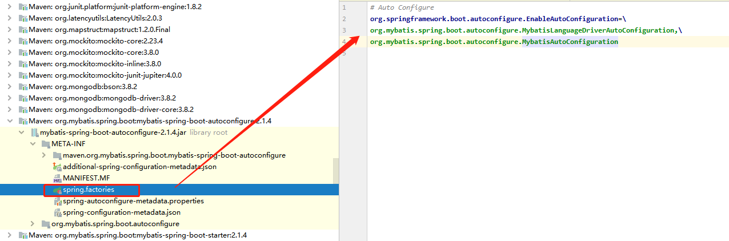
Task: Click library icon of mockito-core:3.8.0
Action: 23,53
